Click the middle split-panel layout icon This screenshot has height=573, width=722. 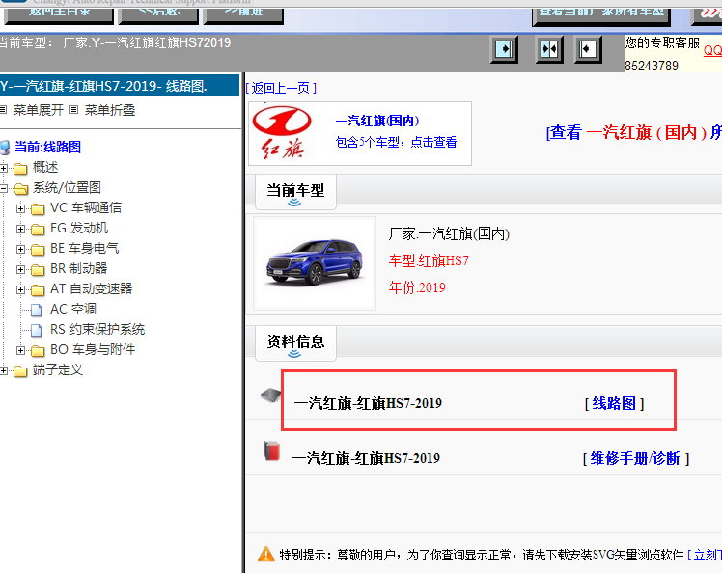549,49
